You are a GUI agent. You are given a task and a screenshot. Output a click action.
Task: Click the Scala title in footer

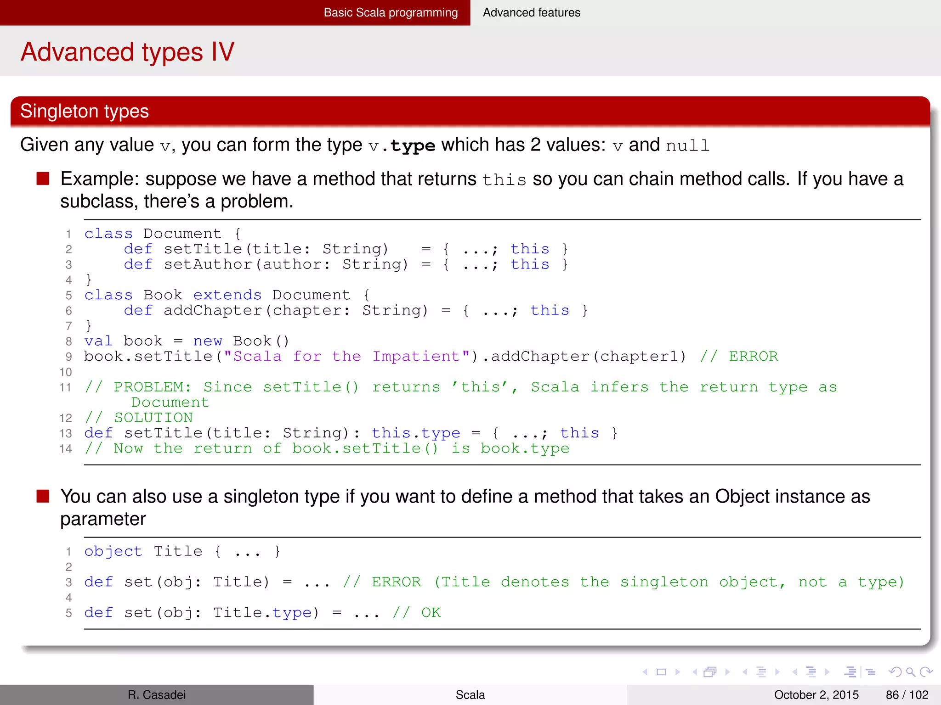tap(470, 695)
